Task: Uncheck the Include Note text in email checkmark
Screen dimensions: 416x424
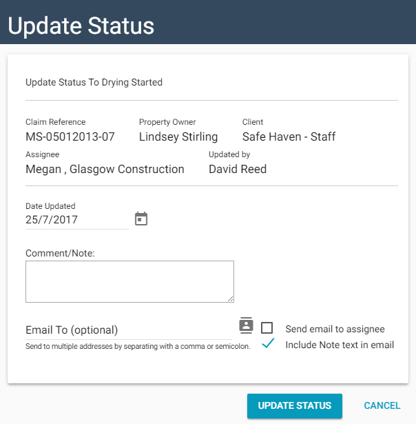Action: point(268,344)
